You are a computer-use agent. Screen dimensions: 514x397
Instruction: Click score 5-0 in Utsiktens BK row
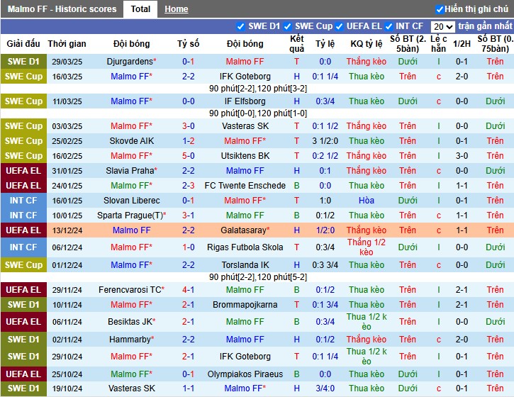(189, 156)
